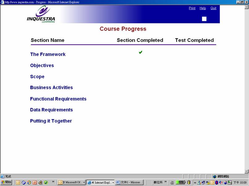Open the Business Activities section
Image resolution: width=249 pixels, height=186 pixels.
(x=51, y=87)
